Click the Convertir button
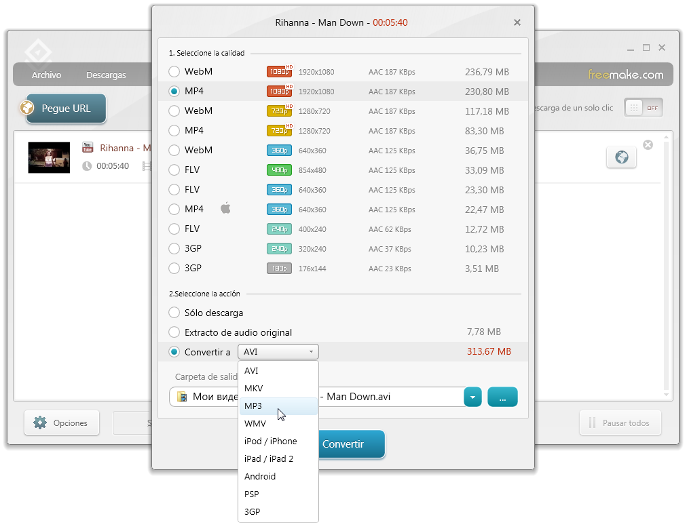This screenshot has height=529, width=687. pyautogui.click(x=352, y=444)
